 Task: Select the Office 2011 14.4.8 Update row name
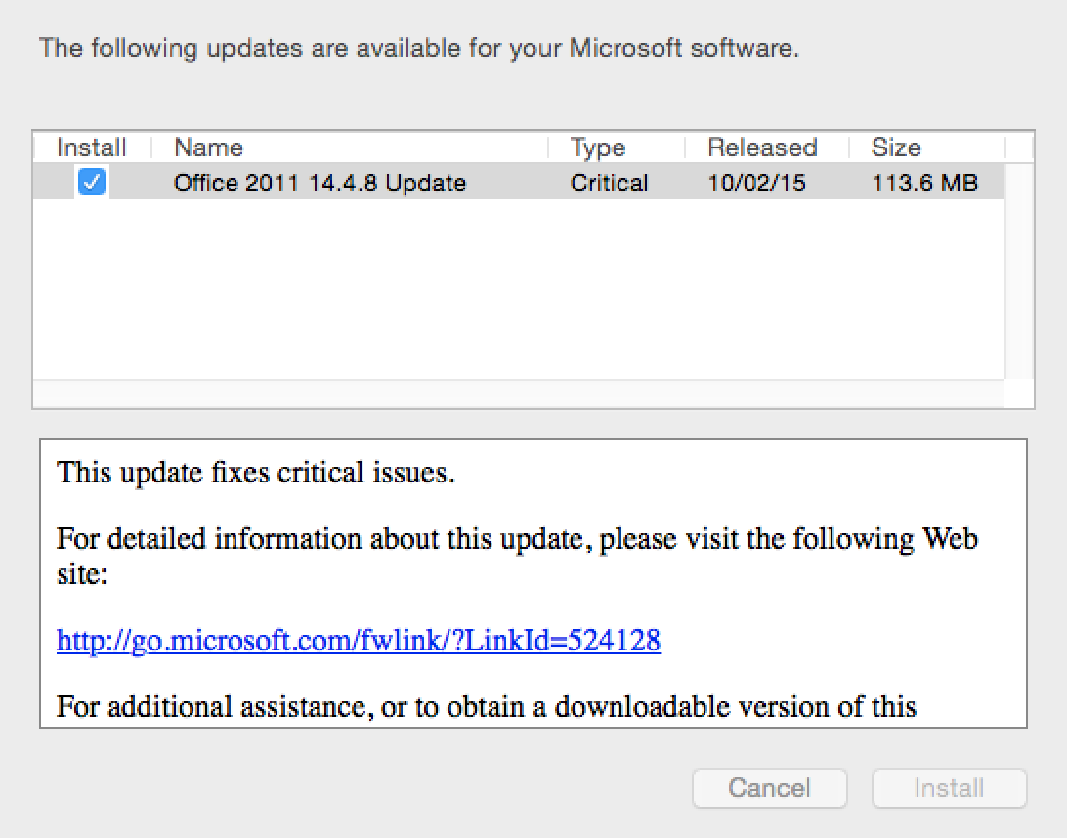(320, 183)
